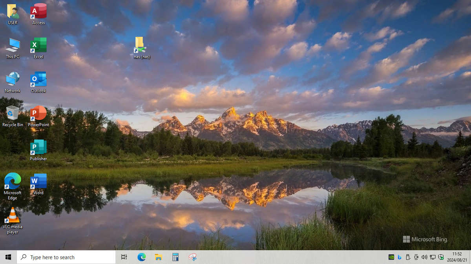Click the Recycle Bin icon
The height and width of the screenshot is (264, 471).
[x=13, y=114]
